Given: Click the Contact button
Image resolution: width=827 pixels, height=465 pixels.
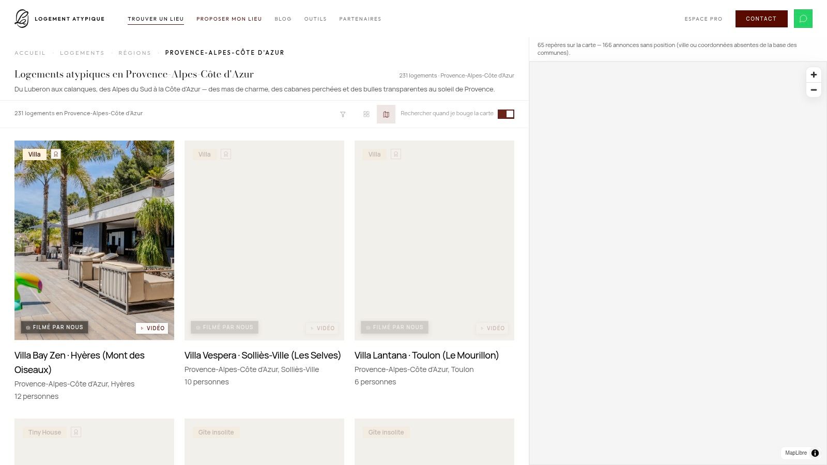Looking at the screenshot, I should pyautogui.click(x=761, y=19).
